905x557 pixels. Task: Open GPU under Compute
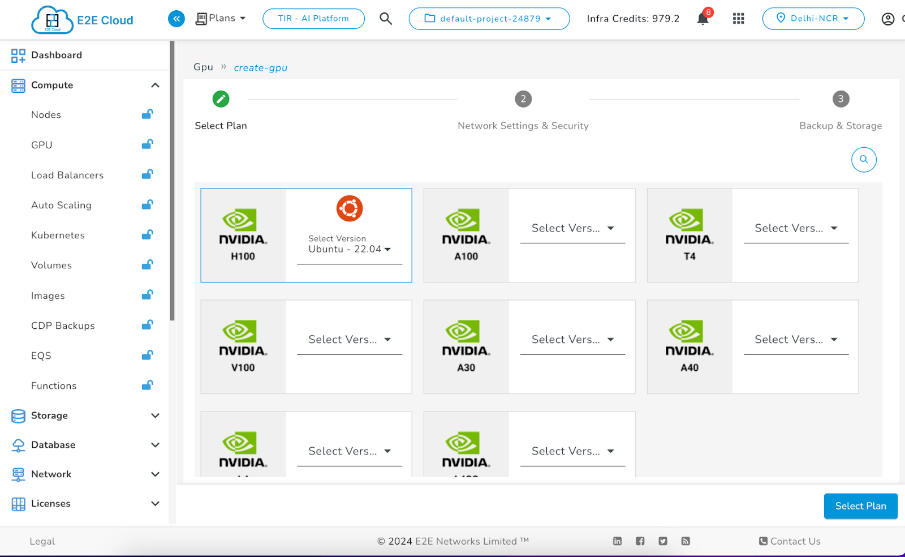pos(42,145)
